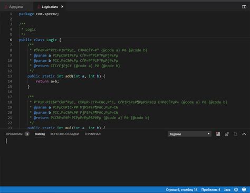Open the Задачи output channel dropdown
Viewport: 250px width, 193px height.
pyautogui.click(x=189, y=134)
